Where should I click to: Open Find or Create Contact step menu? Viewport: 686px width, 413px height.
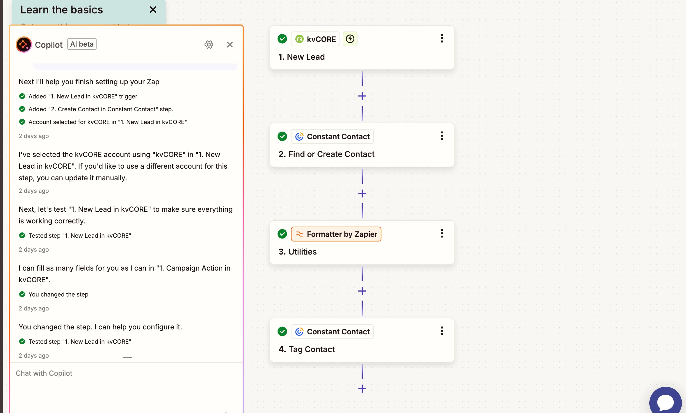click(442, 136)
